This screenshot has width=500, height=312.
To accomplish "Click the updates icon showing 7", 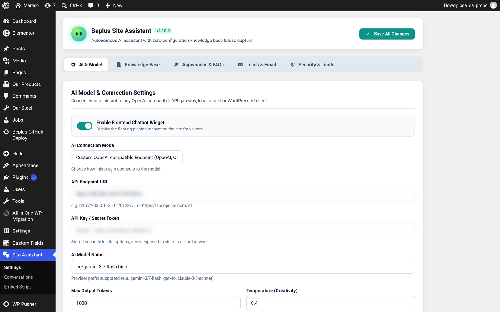I will tap(47, 5).
